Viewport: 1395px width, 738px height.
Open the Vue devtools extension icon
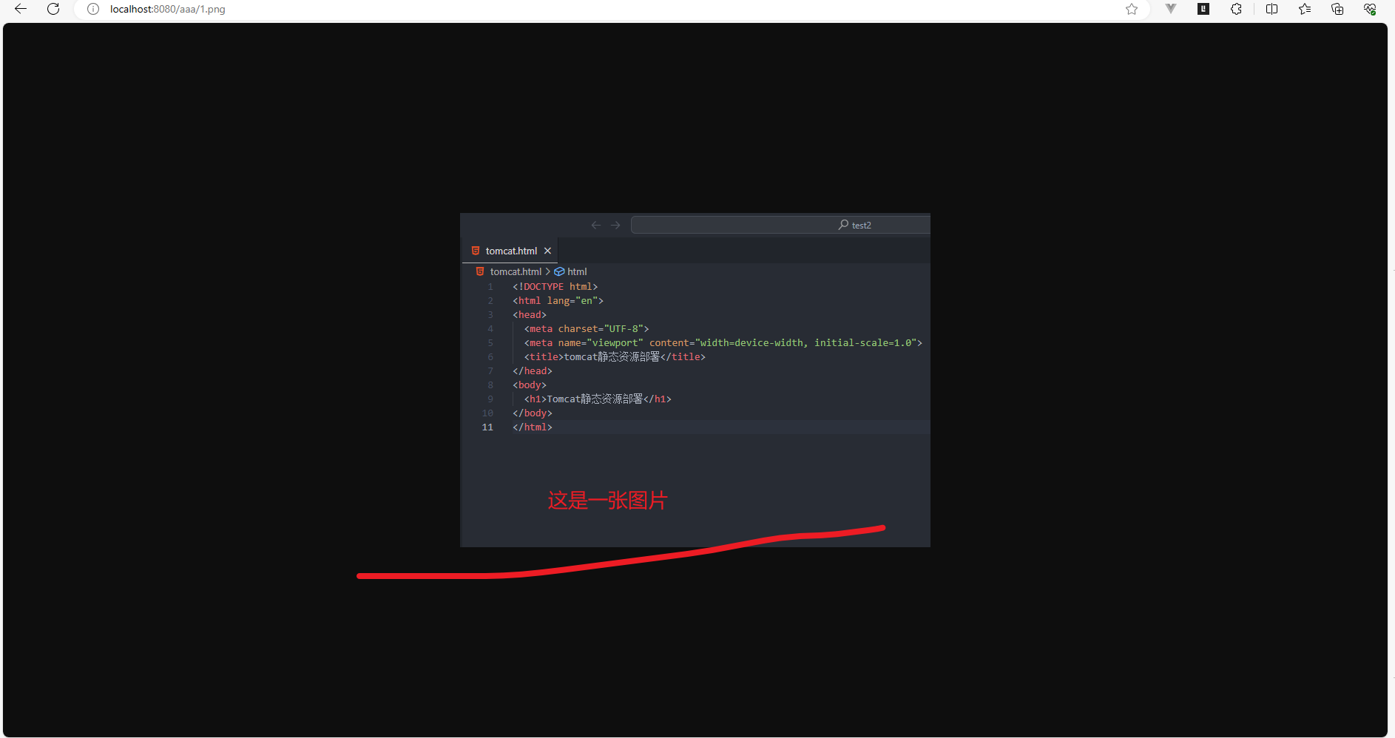tap(1171, 9)
